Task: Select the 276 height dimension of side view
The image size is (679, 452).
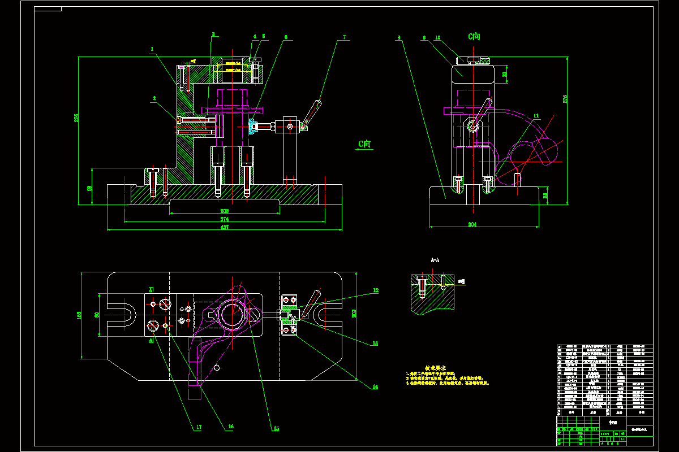Action: pyautogui.click(x=564, y=100)
